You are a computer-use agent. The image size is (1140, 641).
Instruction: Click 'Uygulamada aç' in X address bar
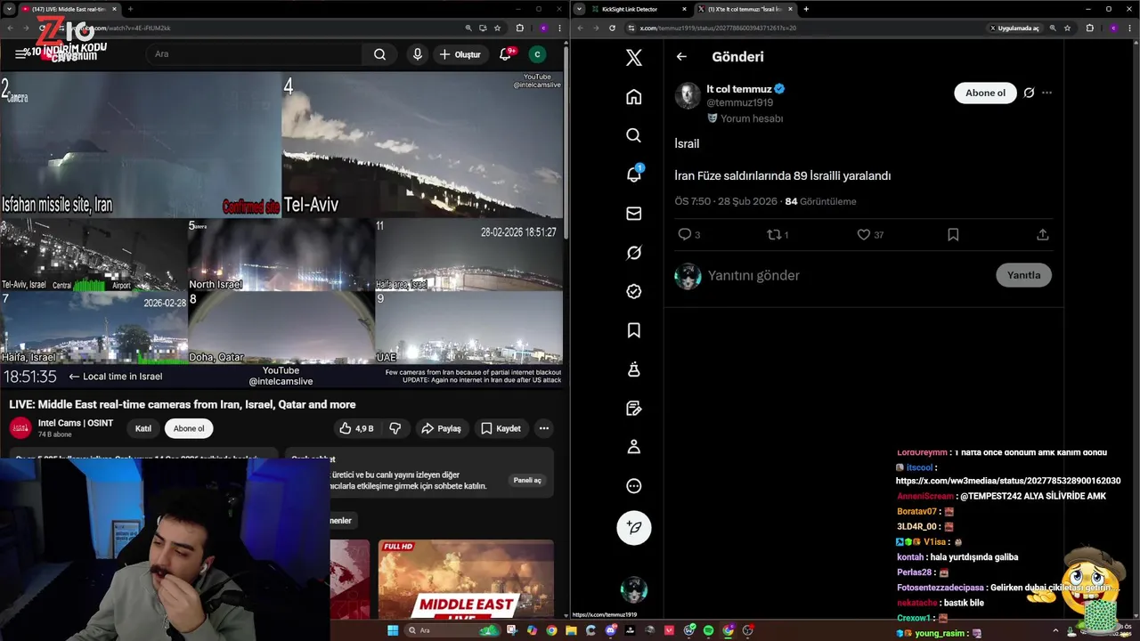pyautogui.click(x=1014, y=28)
